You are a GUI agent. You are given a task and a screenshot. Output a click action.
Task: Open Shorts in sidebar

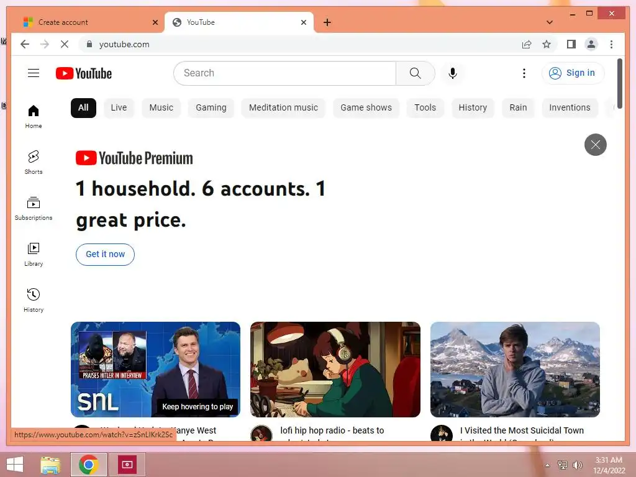point(34,162)
